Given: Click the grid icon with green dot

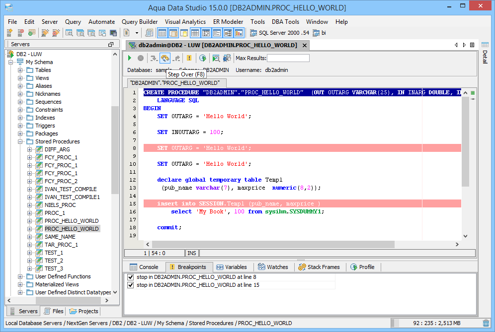Looking at the screenshot, I should pos(32,32).
